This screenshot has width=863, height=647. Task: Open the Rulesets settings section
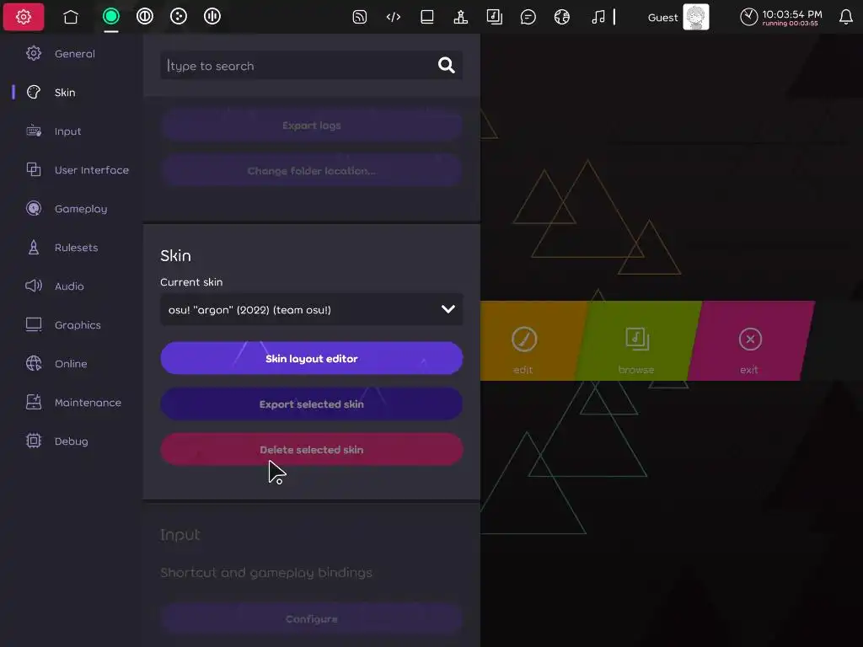coord(72,248)
